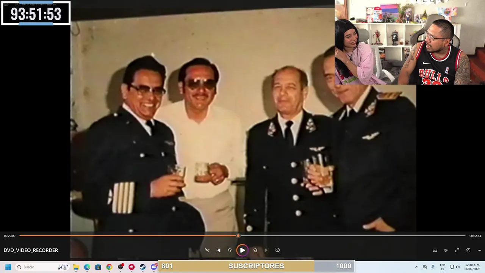
Task: Click the DVD_VIDEO_RECORDER title text
Action: tap(31, 250)
